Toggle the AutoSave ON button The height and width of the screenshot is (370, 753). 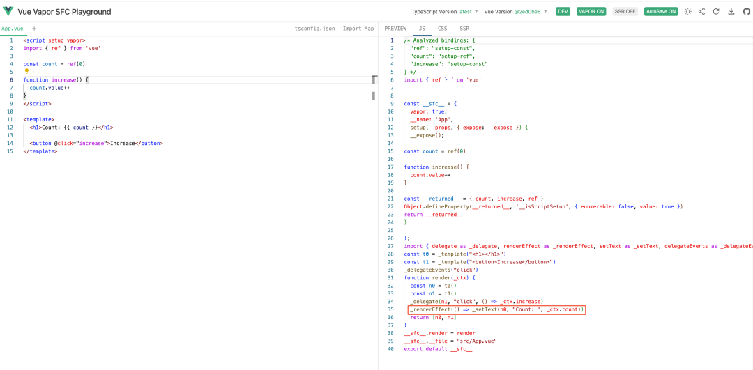661,12
